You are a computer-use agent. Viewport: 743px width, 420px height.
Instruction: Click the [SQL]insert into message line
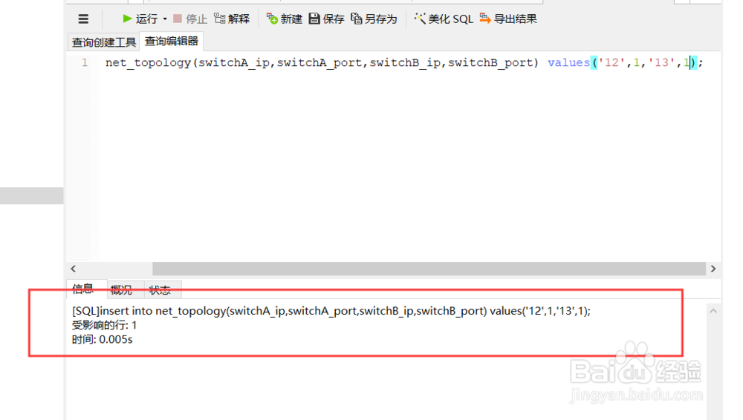tap(331, 311)
